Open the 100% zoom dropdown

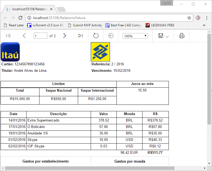pyautogui.click(x=135, y=36)
